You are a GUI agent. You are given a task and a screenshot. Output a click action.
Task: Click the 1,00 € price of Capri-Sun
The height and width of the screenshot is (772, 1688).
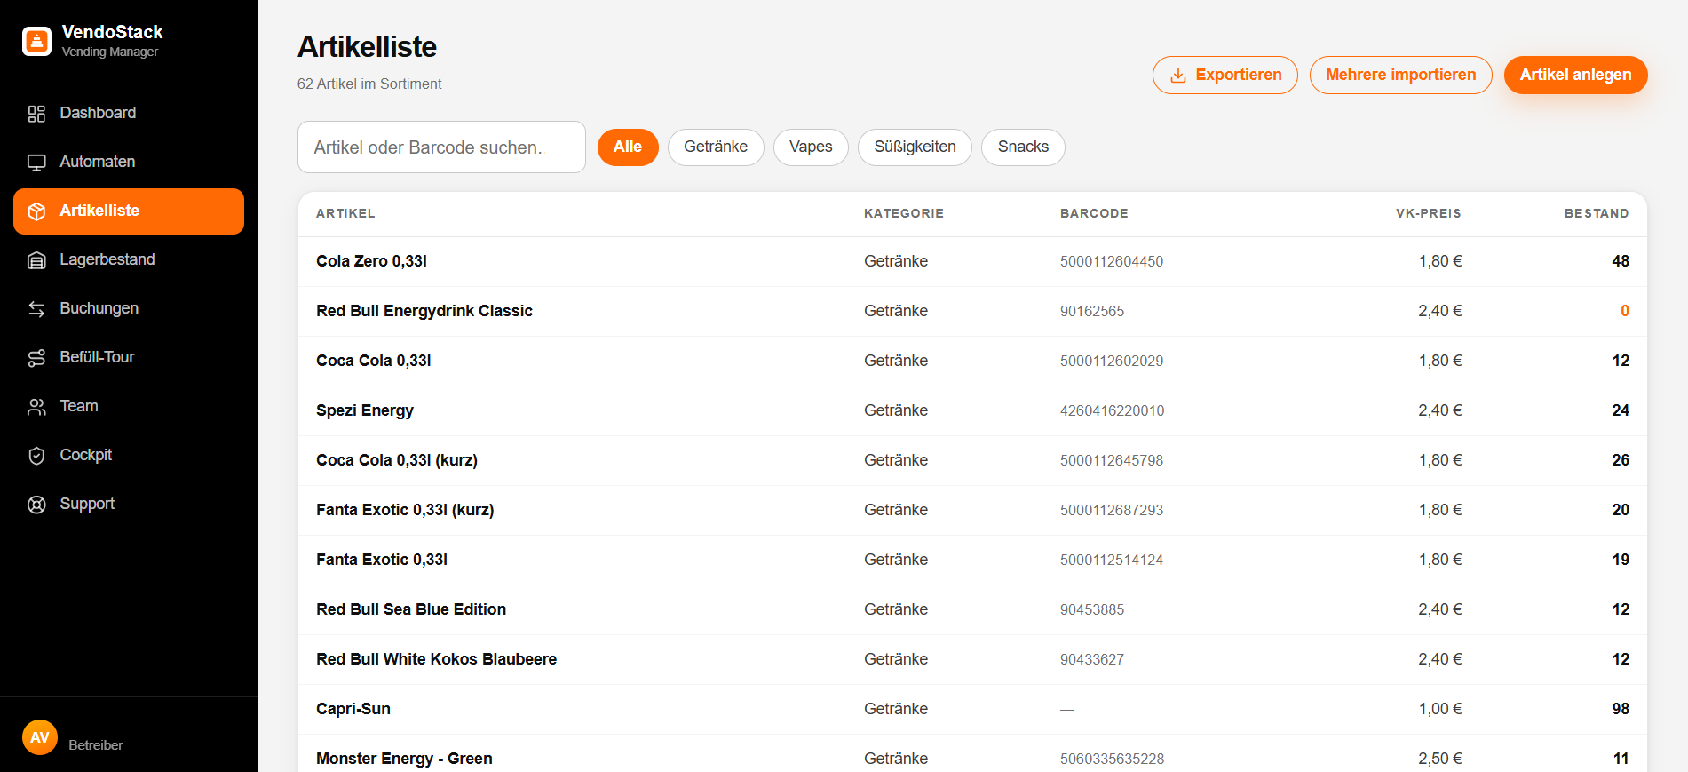[x=1440, y=709]
